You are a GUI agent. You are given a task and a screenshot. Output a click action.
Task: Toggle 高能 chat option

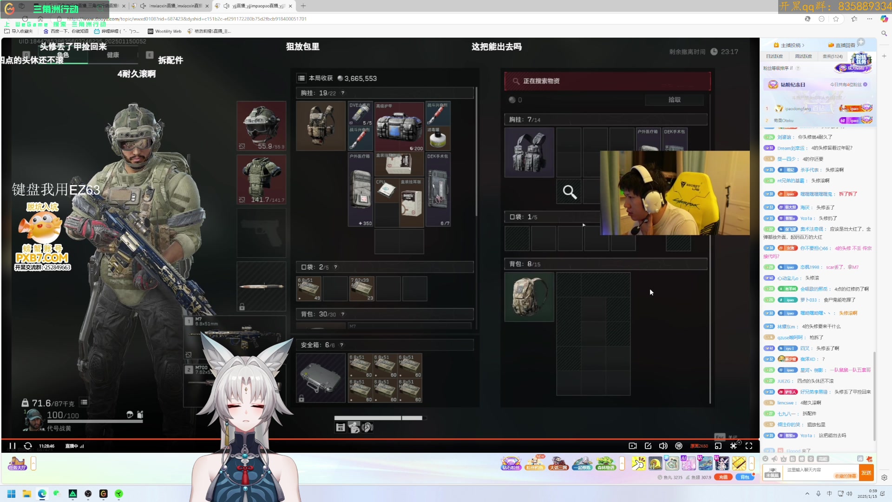823,459
